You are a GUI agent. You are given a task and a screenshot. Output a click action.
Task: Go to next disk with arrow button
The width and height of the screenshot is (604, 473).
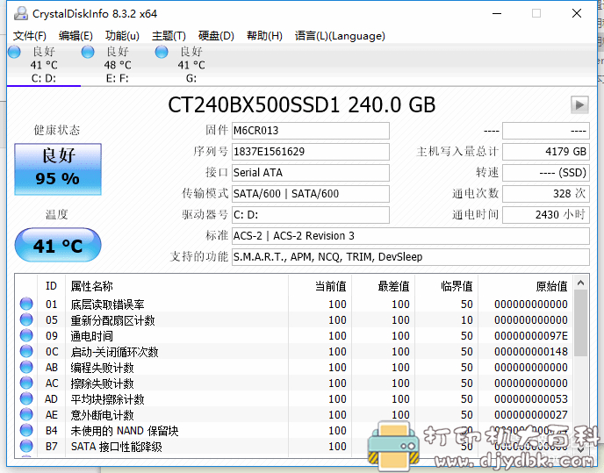[x=579, y=104]
